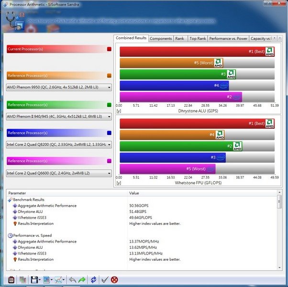The width and height of the screenshot is (288, 287).
Task: Click diamond icon beside Dhrystone ALU 51.48GIPS
Action: [x=15, y=212]
